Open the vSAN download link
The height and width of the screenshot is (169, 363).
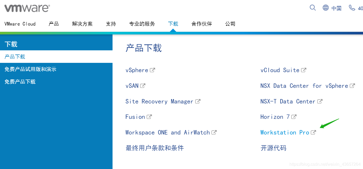coord(132,86)
